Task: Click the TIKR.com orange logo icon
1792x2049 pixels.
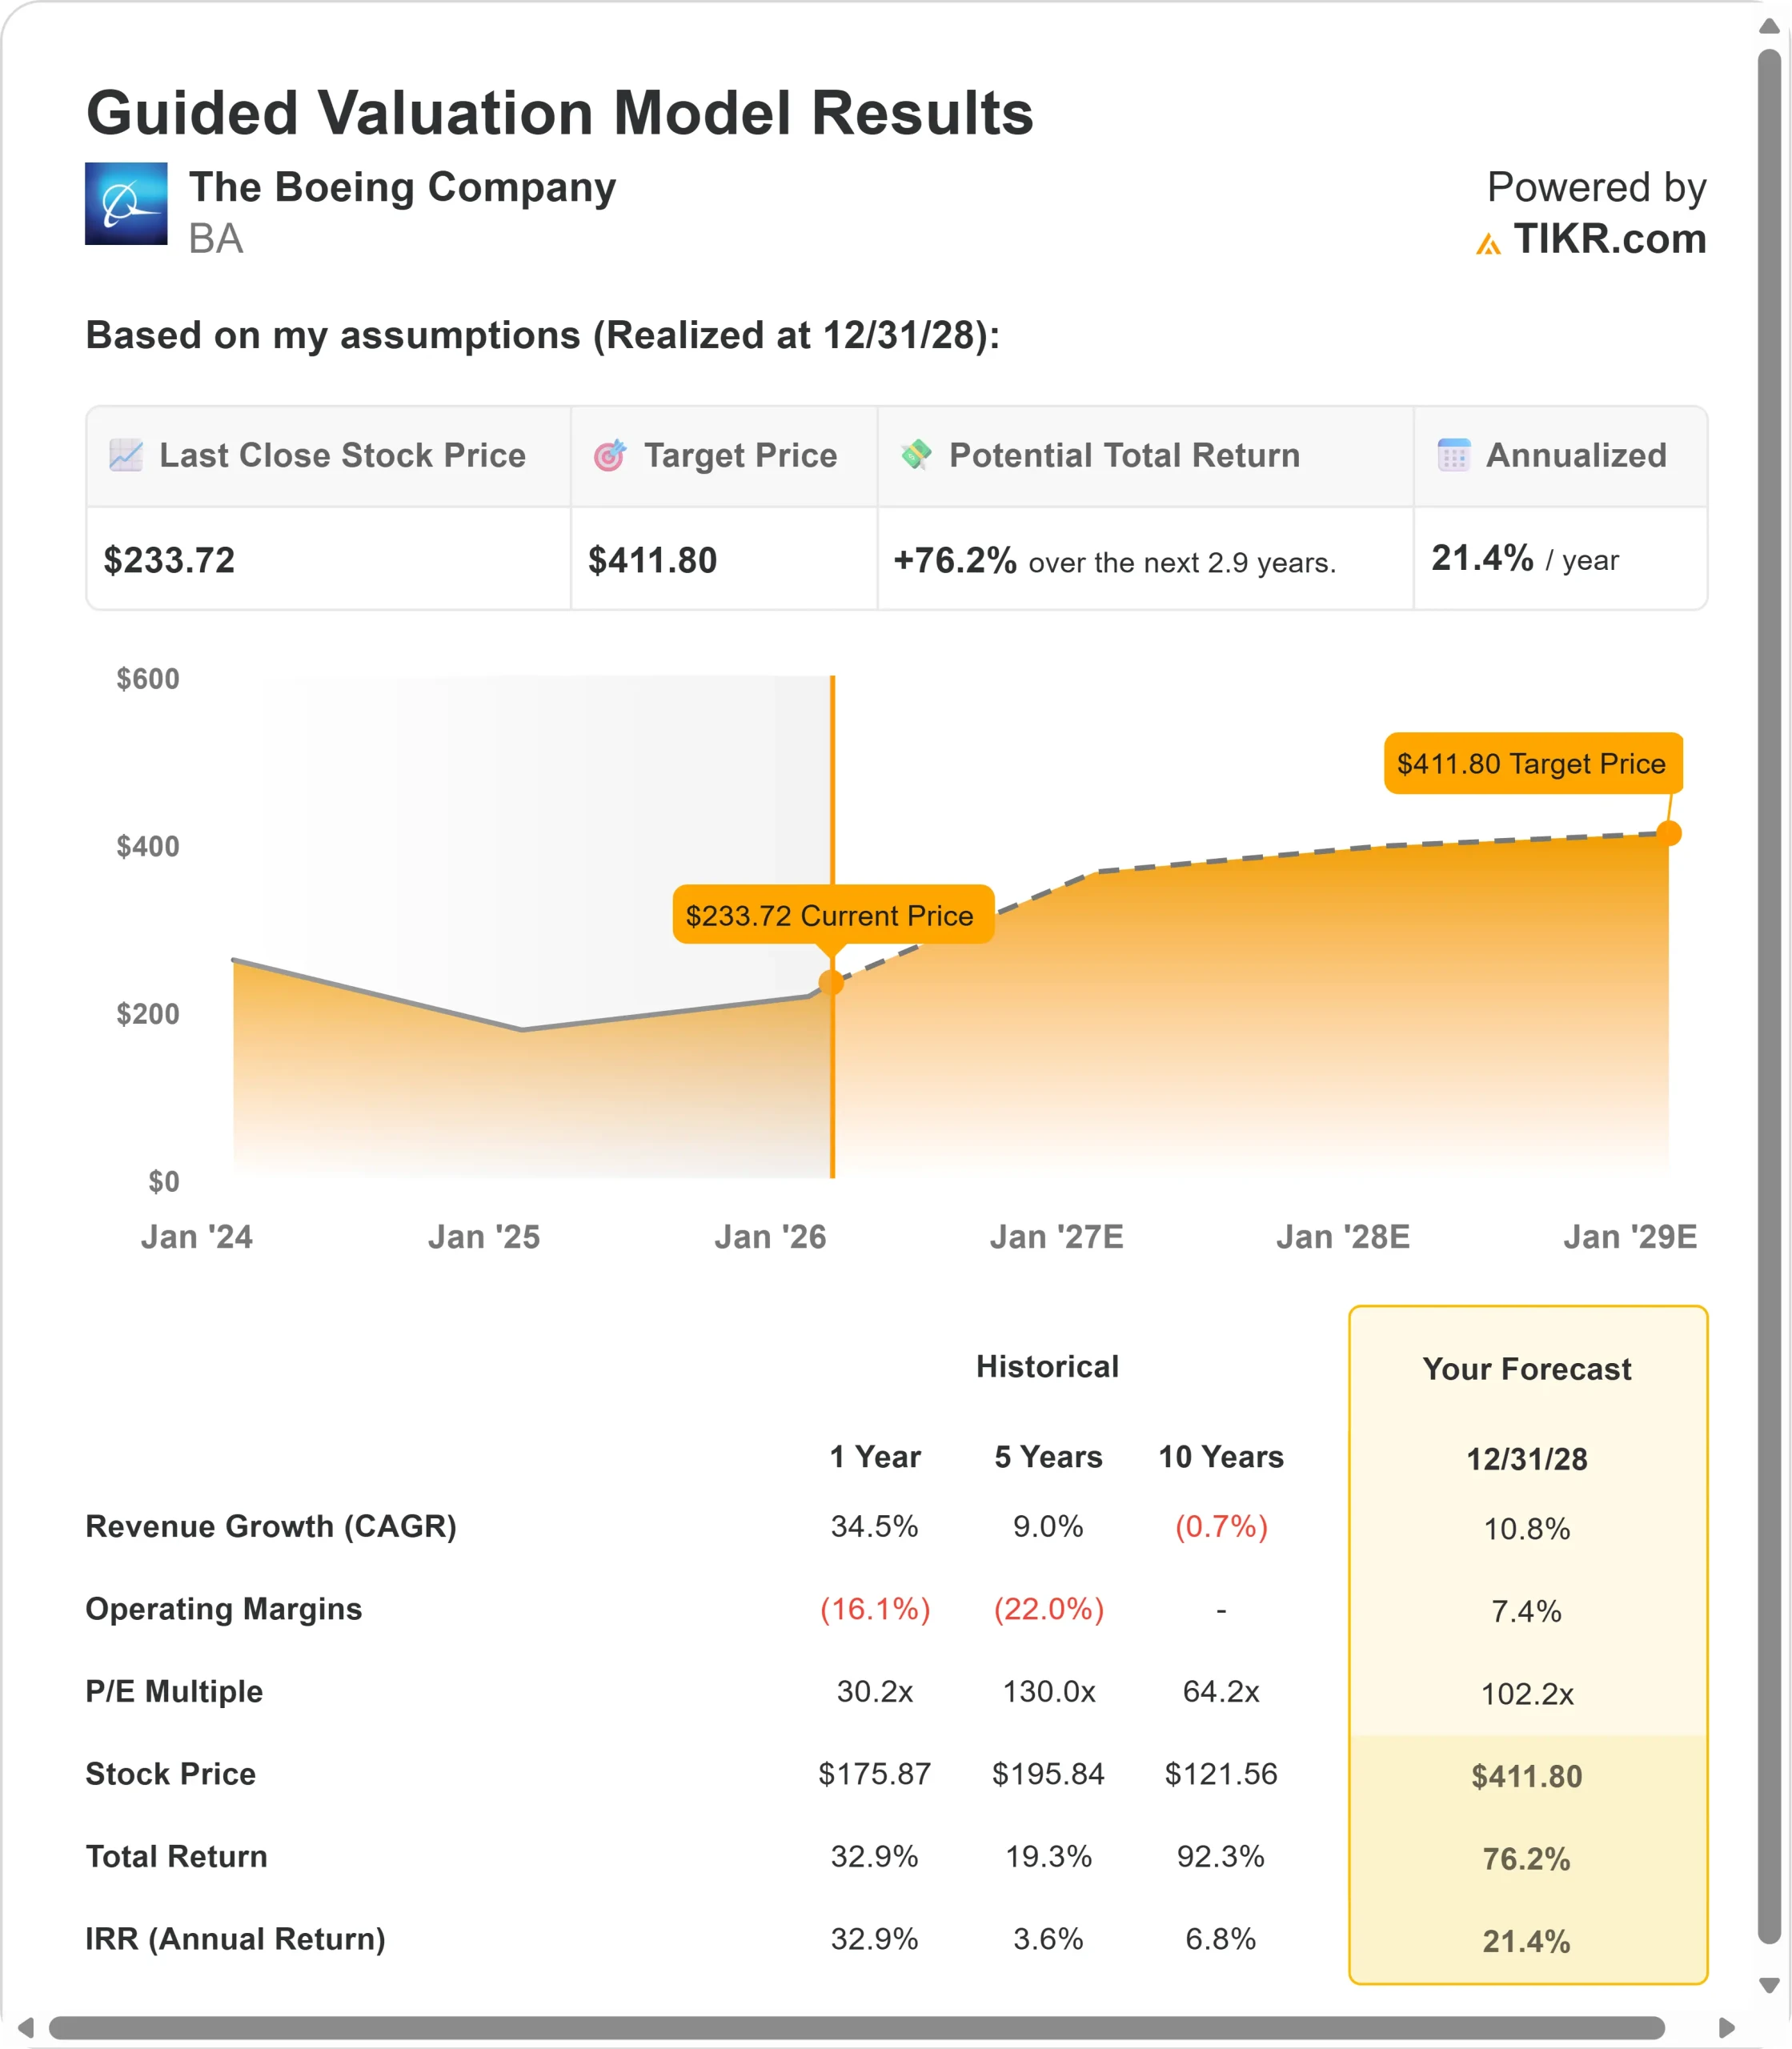Action: (x=1488, y=243)
